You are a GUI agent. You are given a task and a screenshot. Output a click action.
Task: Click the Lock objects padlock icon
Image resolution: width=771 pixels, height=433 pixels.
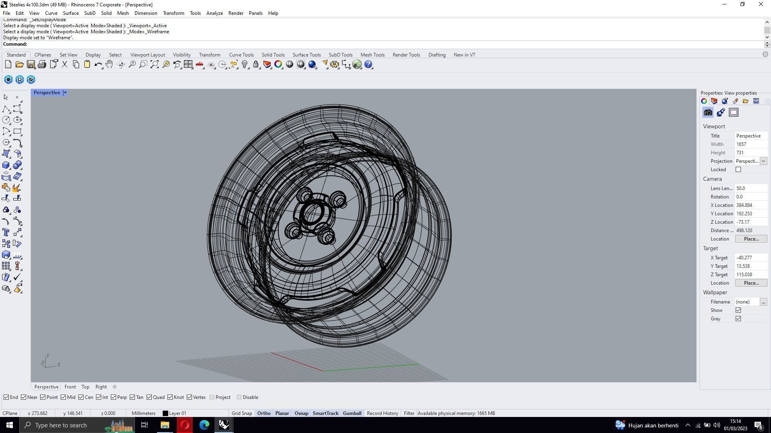point(256,65)
